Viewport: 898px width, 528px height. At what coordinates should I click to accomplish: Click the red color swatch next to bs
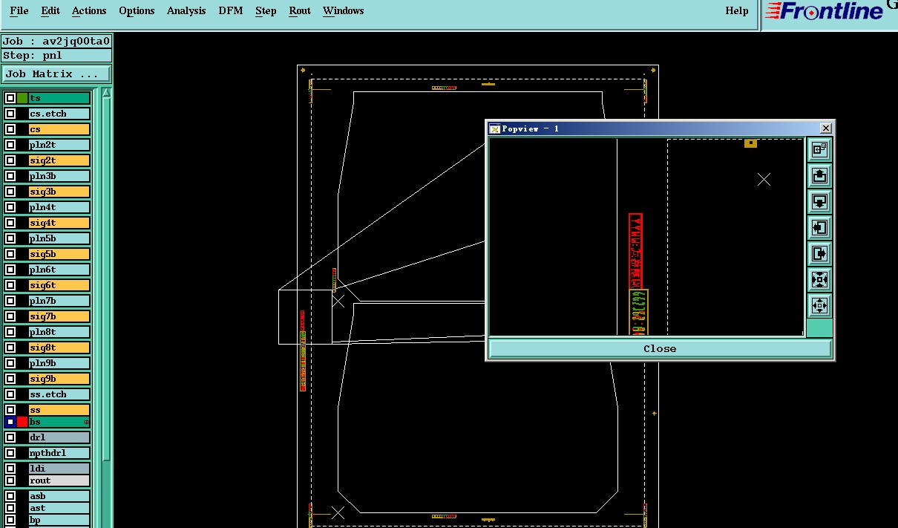tap(22, 422)
